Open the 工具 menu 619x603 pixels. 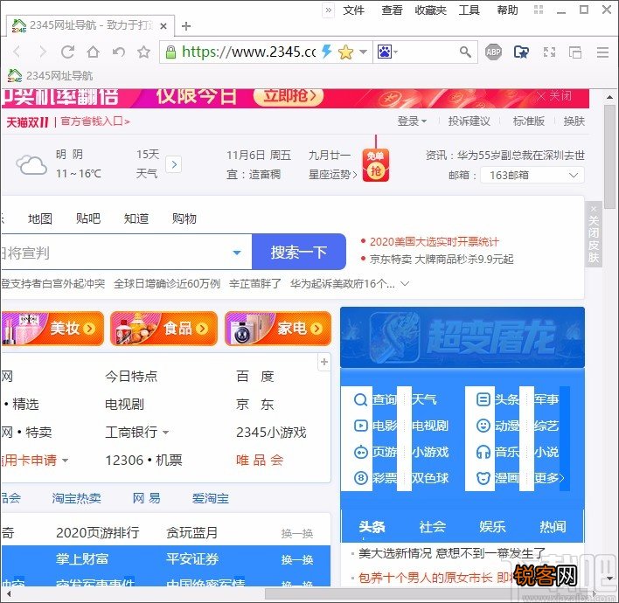469,10
